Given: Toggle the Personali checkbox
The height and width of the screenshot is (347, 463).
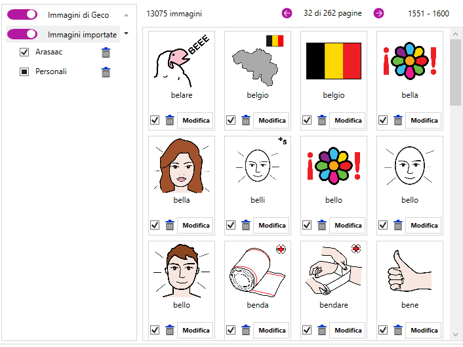Looking at the screenshot, I should pos(24,72).
